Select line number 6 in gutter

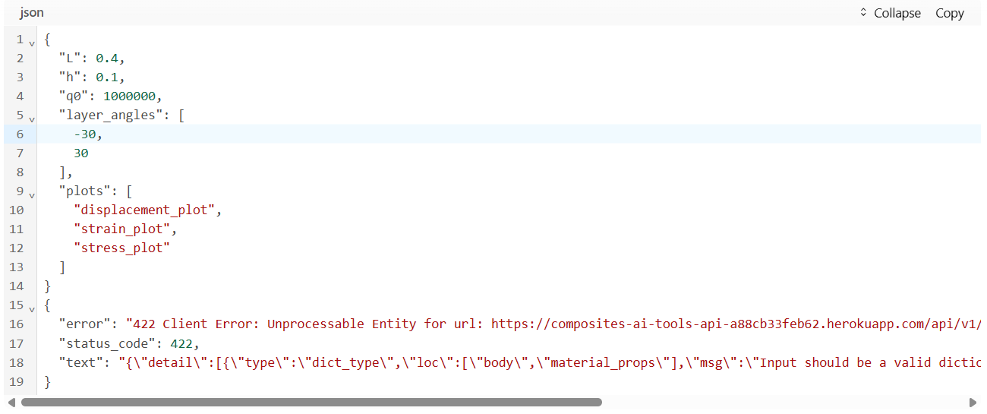(20, 134)
